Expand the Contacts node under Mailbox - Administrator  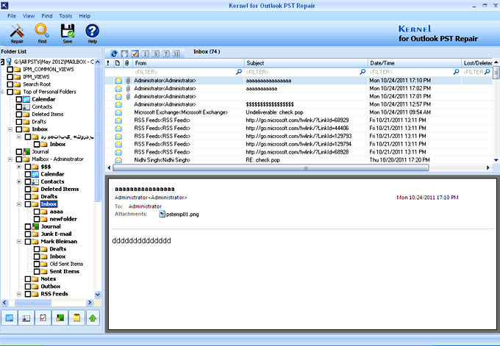(x=19, y=181)
